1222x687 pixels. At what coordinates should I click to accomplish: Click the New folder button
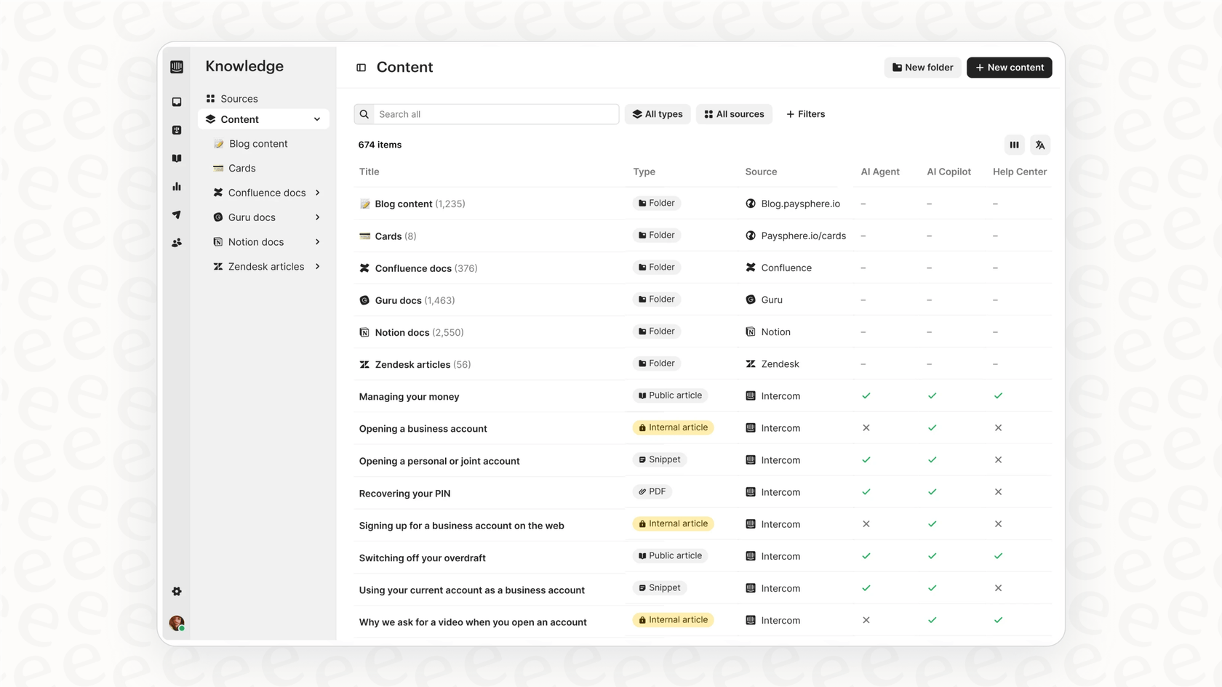pos(922,68)
